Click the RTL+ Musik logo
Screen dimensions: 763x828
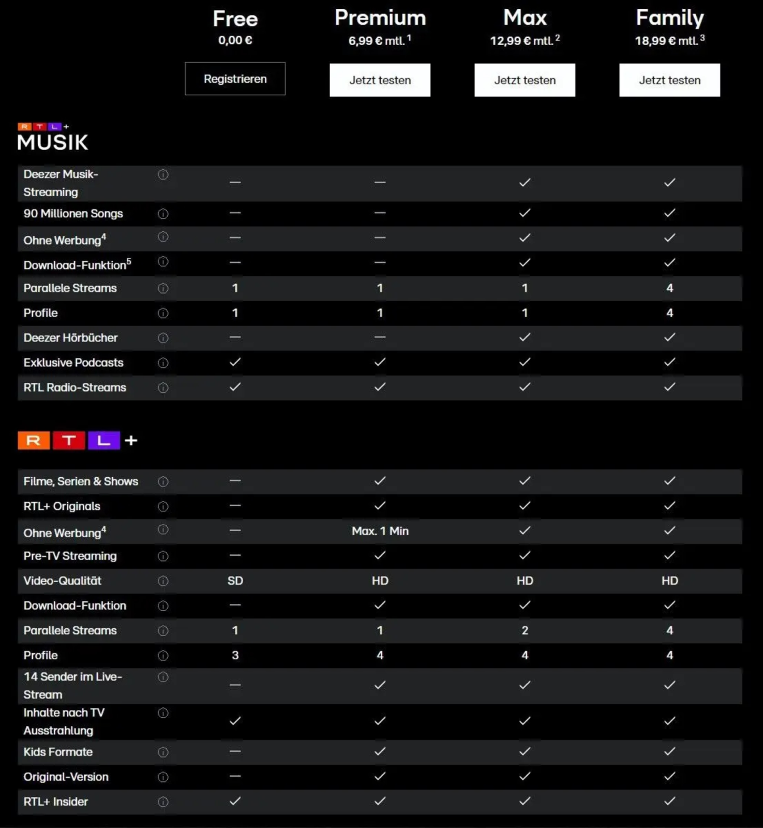pos(52,137)
